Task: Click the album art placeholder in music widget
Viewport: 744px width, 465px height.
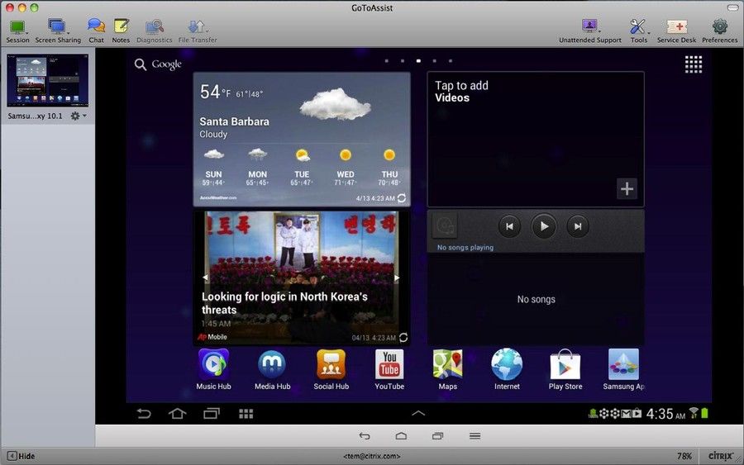Action: click(445, 225)
